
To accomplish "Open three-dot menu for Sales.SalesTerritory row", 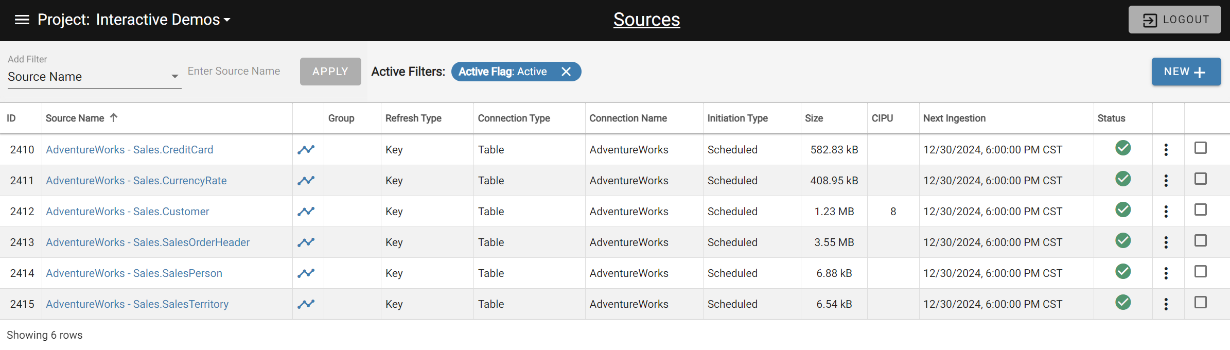I will (x=1166, y=304).
